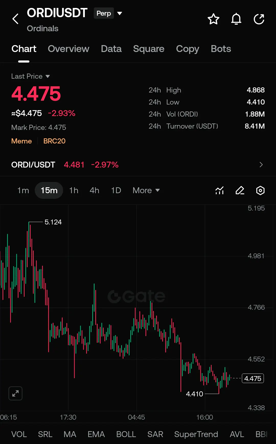Toggle the SRL indicator

[45, 434]
